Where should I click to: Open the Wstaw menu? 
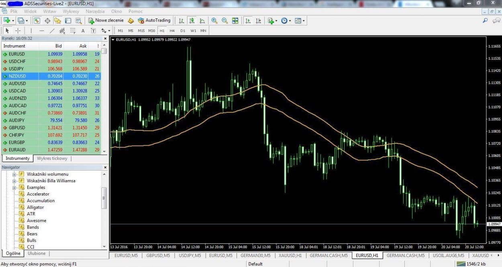[49, 11]
